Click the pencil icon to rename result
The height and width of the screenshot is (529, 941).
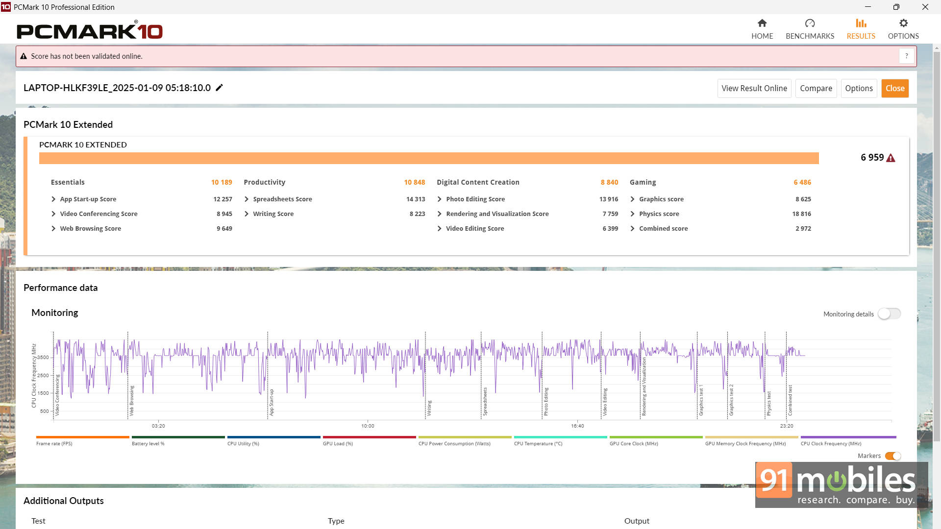pyautogui.click(x=219, y=88)
